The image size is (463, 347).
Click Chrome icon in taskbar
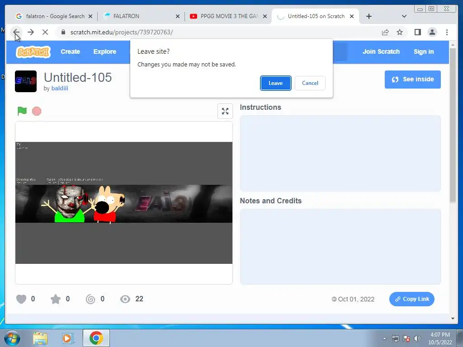pyautogui.click(x=96, y=338)
